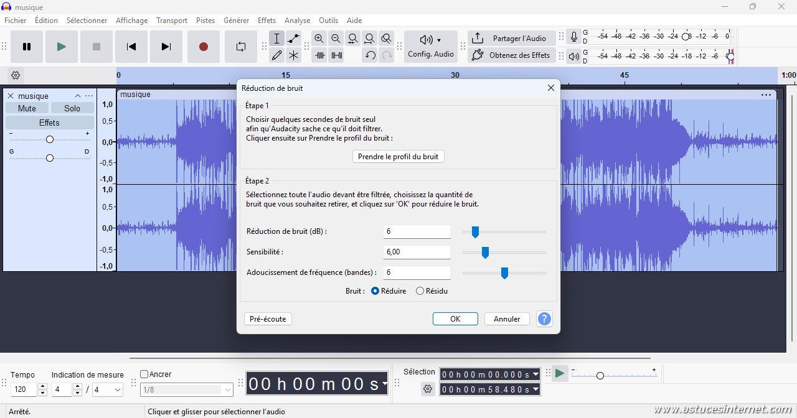Click the Pré-écoute button

click(x=268, y=319)
